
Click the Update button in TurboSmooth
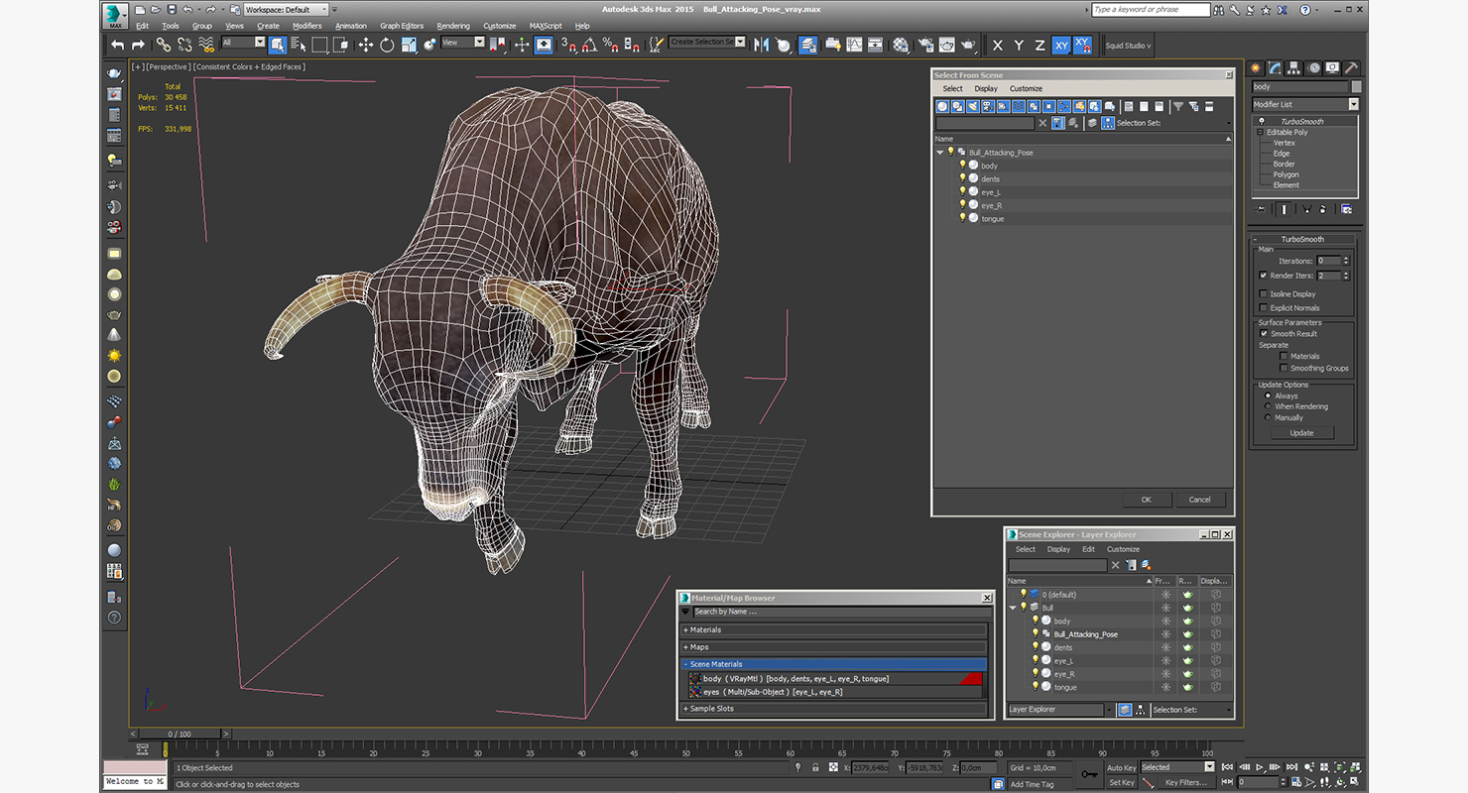1301,433
